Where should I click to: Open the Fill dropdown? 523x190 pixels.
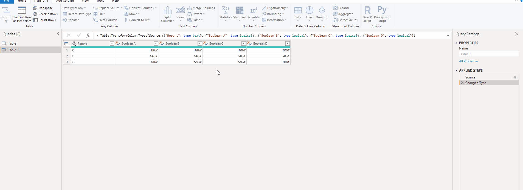100,14
